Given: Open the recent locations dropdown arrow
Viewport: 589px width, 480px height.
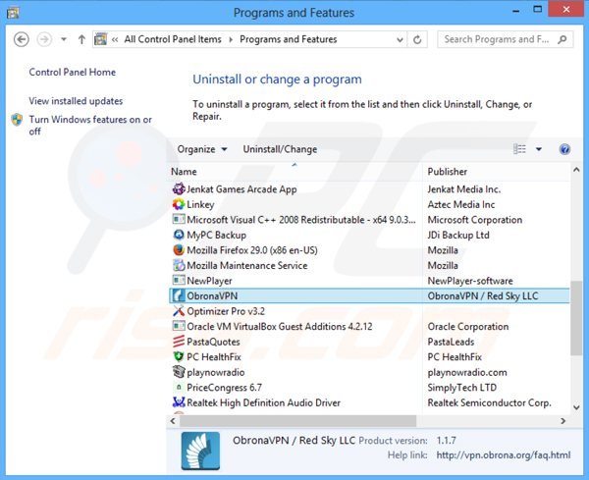Looking at the screenshot, I should (64, 39).
